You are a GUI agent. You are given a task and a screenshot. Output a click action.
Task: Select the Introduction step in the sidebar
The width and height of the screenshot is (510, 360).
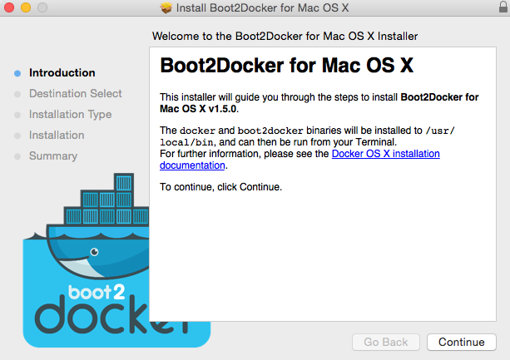tap(62, 73)
